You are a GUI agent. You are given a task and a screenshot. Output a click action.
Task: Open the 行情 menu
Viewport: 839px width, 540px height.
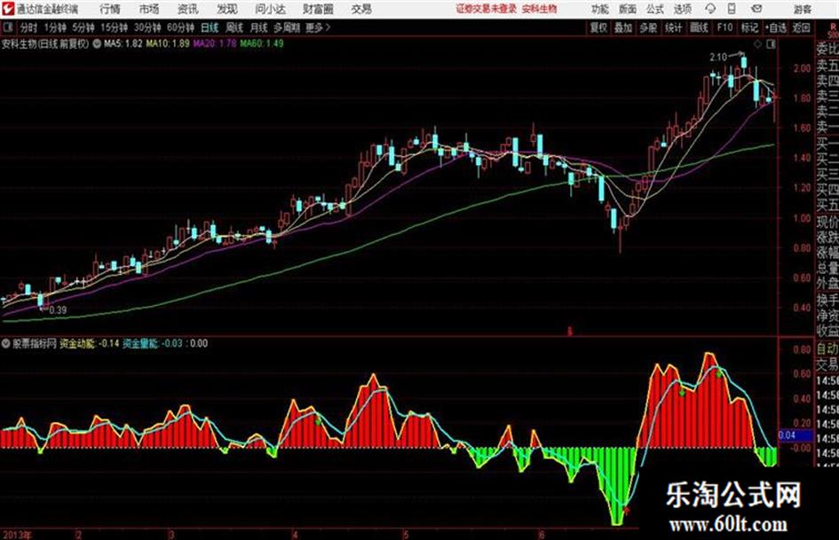110,9
